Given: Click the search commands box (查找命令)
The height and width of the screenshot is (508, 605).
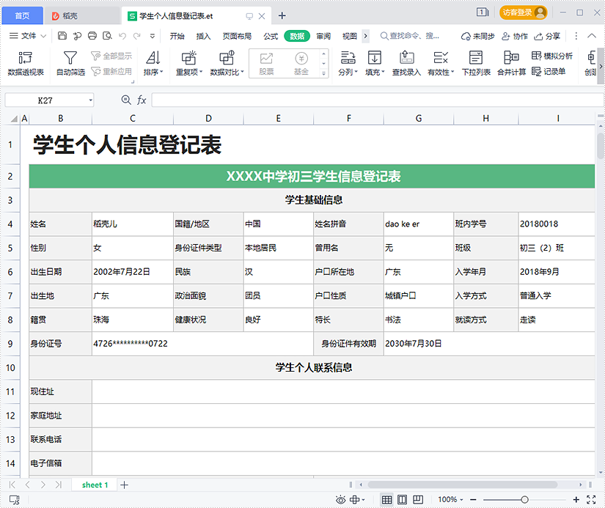Looking at the screenshot, I should tap(411, 36).
